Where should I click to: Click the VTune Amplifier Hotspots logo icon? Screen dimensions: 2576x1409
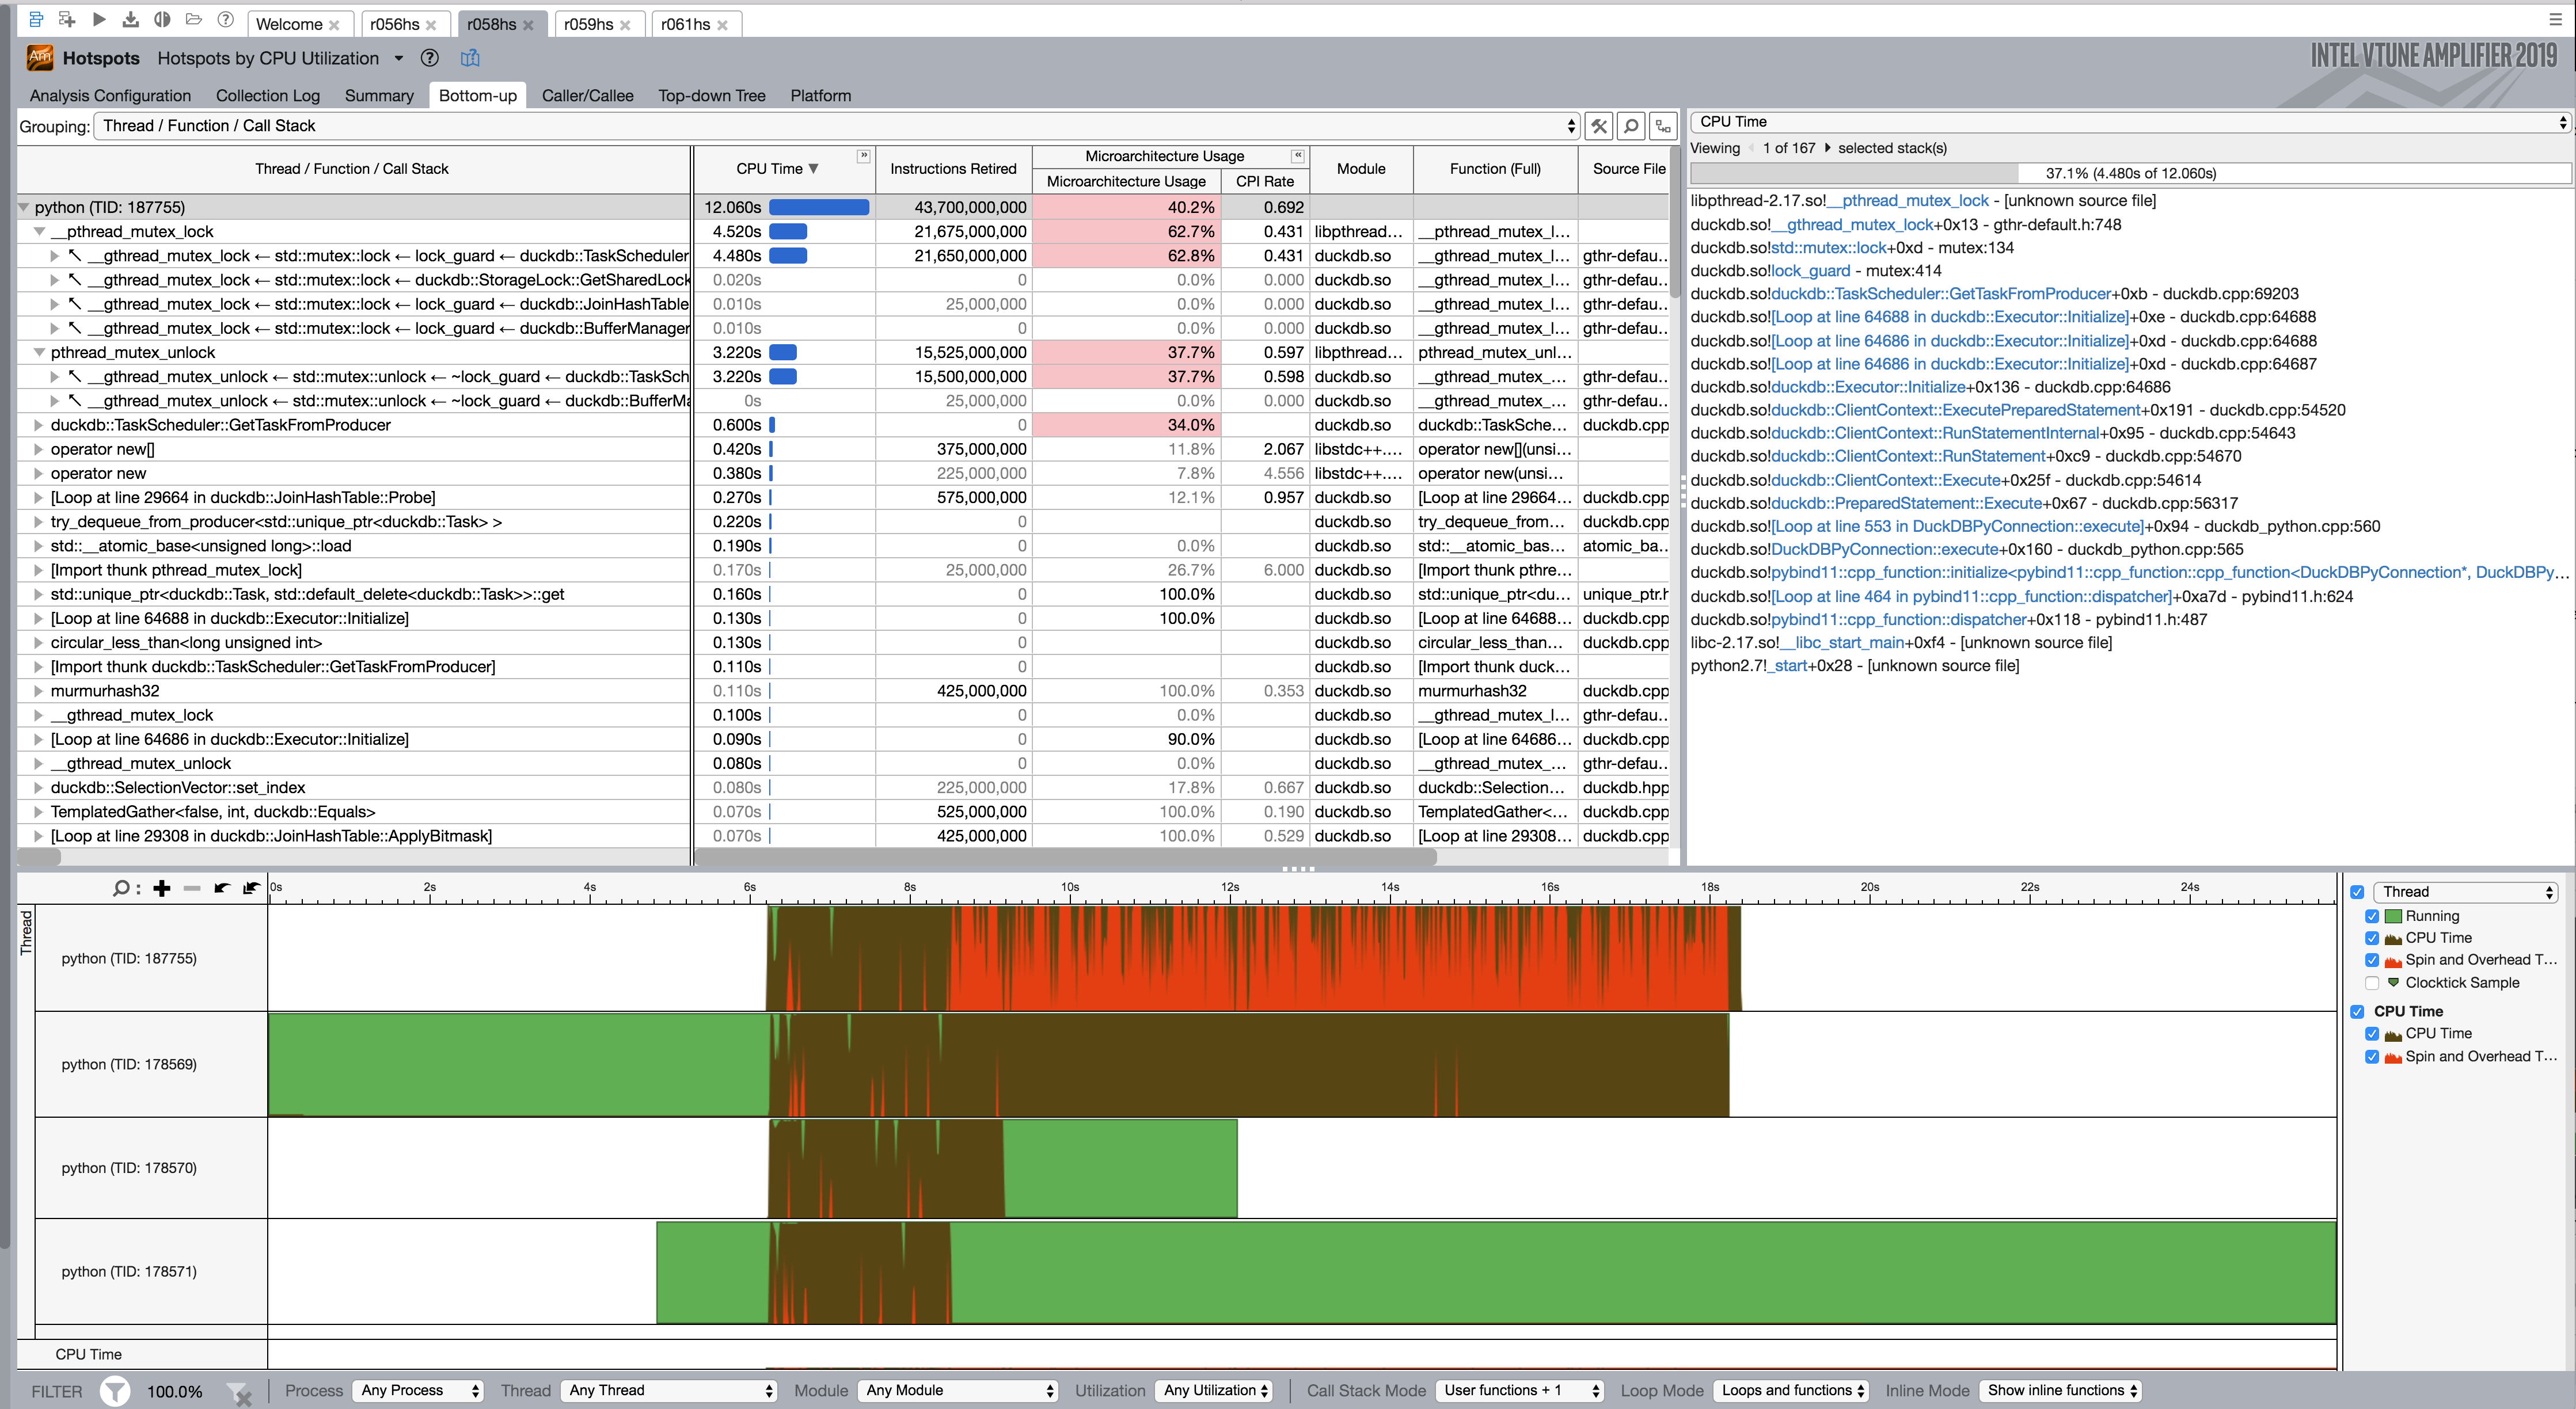pyautogui.click(x=40, y=58)
